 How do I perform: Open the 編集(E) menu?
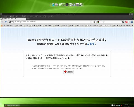[12, 16]
